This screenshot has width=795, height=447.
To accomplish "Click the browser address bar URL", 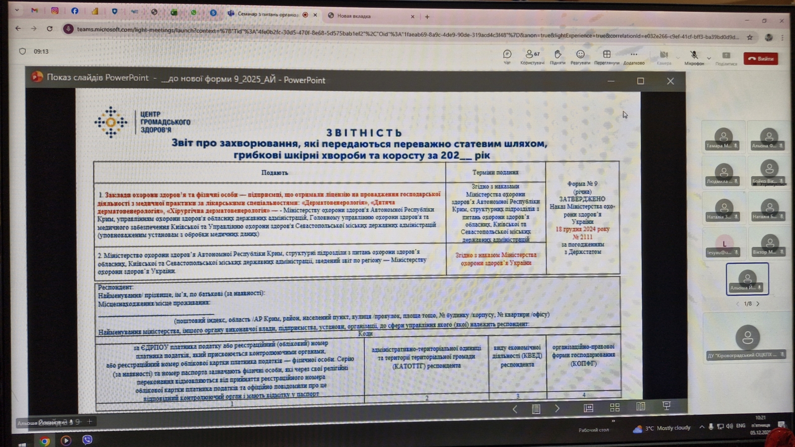I will tap(397, 36).
